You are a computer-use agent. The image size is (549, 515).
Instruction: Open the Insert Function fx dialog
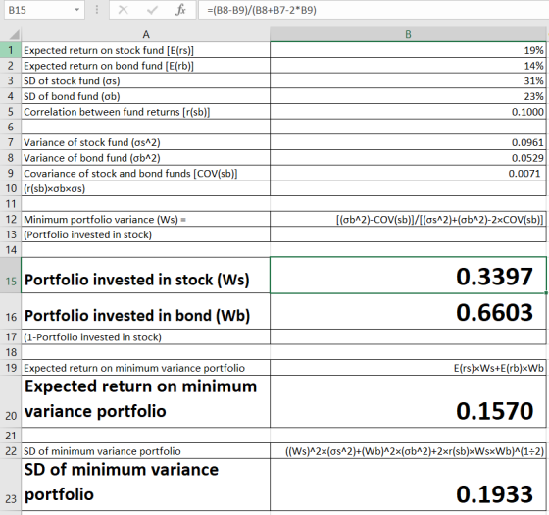click(x=180, y=10)
